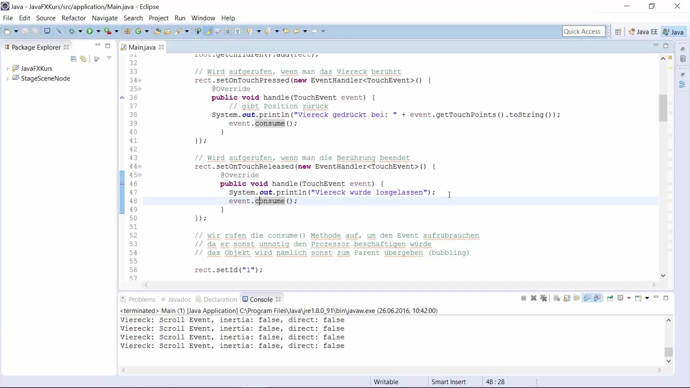Toggle Show Whitespace Characters pilcrow icon
Image resolution: width=690 pixels, height=388 pixels.
[238, 31]
